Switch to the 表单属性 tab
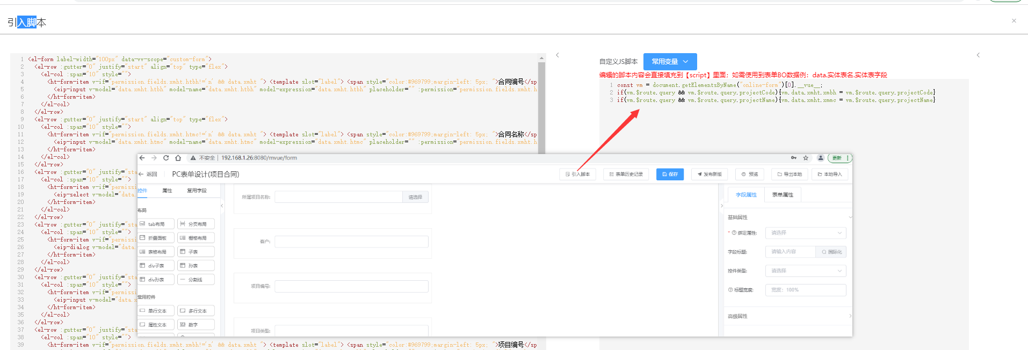Viewport: 1028px width, 350px height. pyautogui.click(x=782, y=195)
